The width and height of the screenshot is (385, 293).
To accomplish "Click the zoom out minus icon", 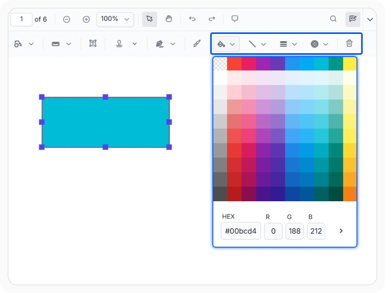I will tap(67, 19).
